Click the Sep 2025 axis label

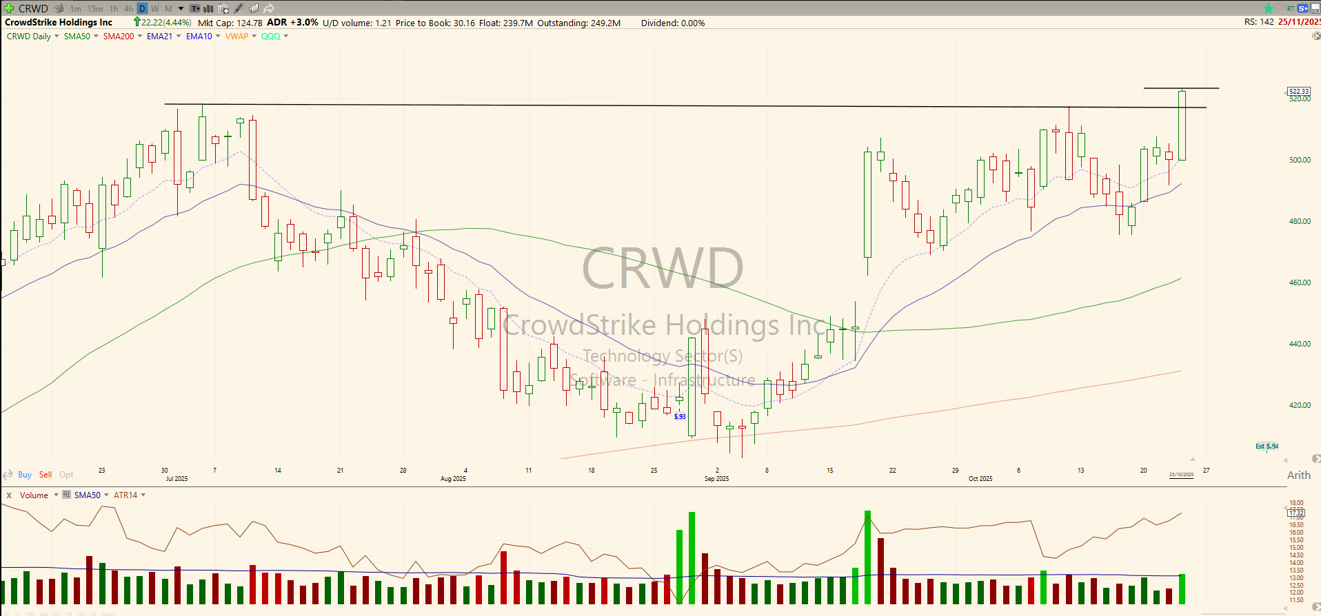(716, 478)
